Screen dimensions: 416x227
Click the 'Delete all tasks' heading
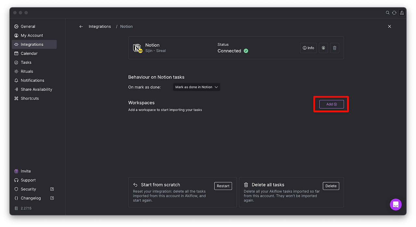[268, 185]
